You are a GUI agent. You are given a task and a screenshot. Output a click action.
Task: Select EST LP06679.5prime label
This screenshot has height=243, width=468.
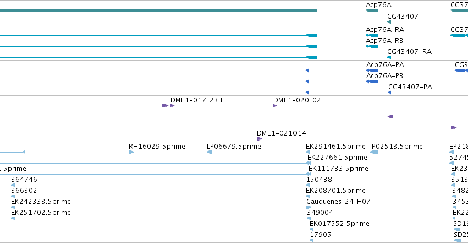[234, 147]
